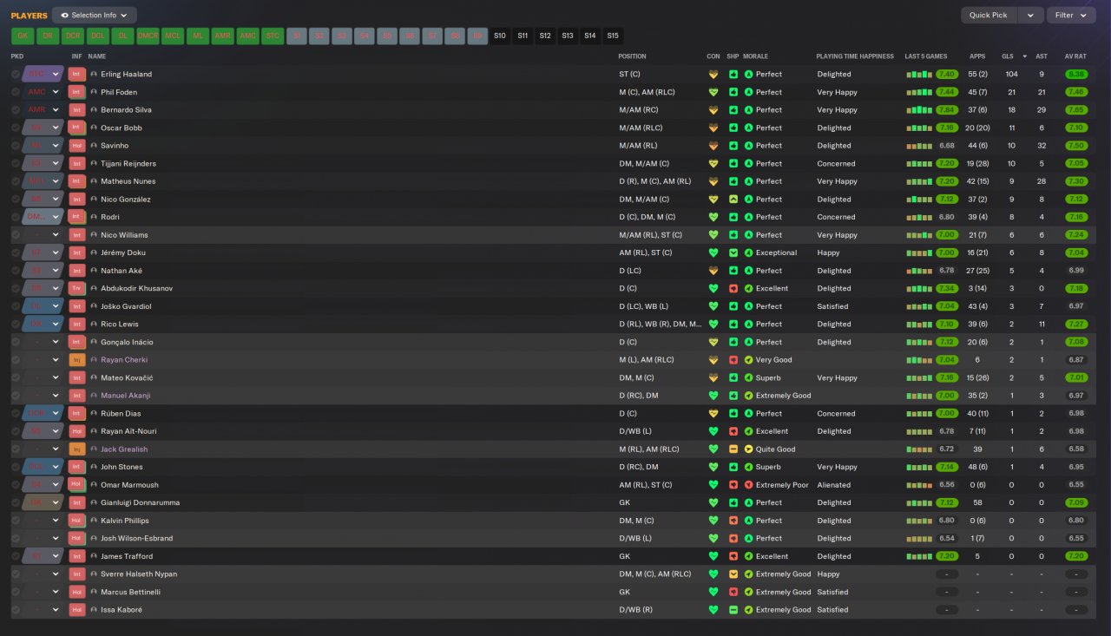Tick the picked checkbox for Nico Williams
Image resolution: width=1111 pixels, height=636 pixels.
coord(16,235)
